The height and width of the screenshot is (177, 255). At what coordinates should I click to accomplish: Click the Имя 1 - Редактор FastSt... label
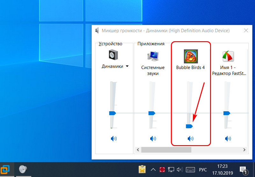229,70
